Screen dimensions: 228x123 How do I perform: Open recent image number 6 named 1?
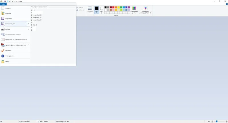(x=33, y=23)
